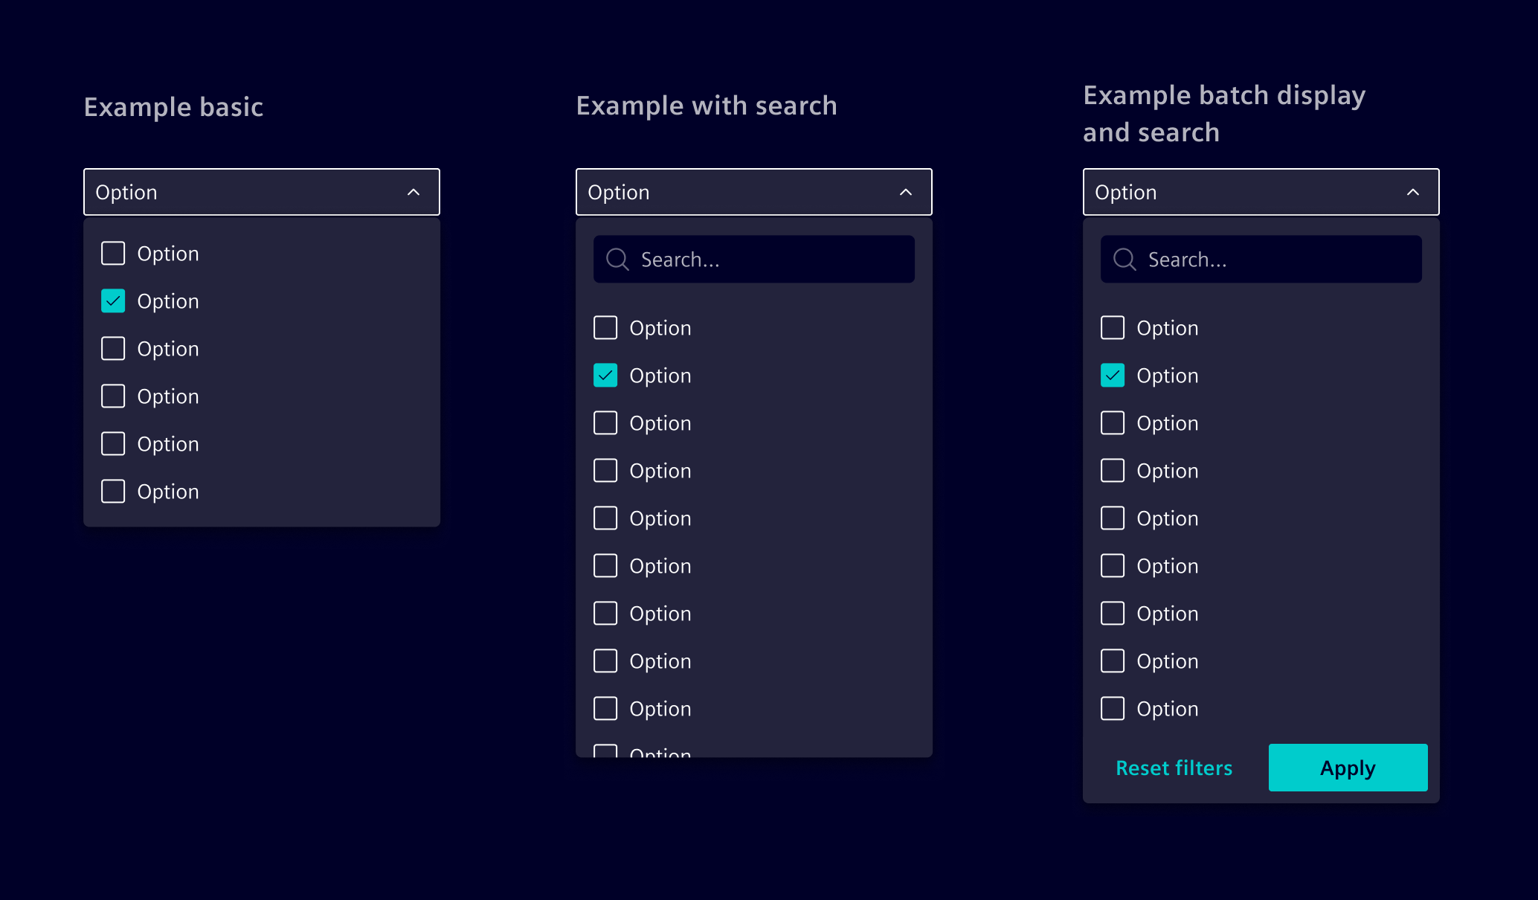Image resolution: width=1538 pixels, height=900 pixels.
Task: Uncheck the checked Option in Example with search
Action: 605,376
